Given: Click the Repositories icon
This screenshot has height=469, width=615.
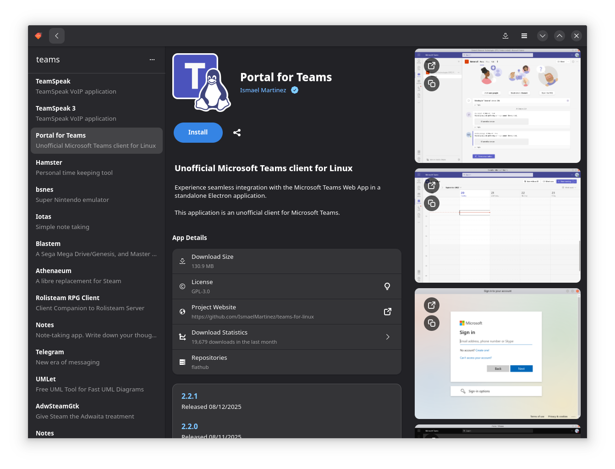Looking at the screenshot, I should coord(182,362).
